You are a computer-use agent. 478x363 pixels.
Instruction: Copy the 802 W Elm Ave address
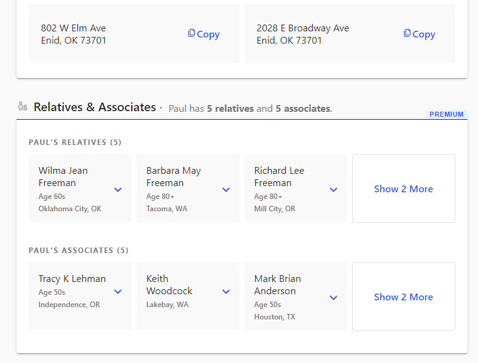203,34
